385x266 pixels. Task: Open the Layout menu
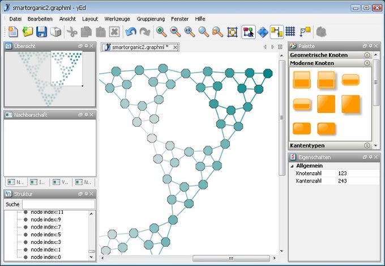[89, 19]
